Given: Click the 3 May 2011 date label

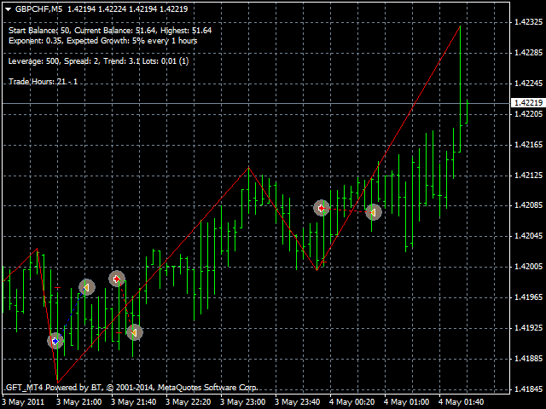Looking at the screenshot, I should click(x=23, y=402).
